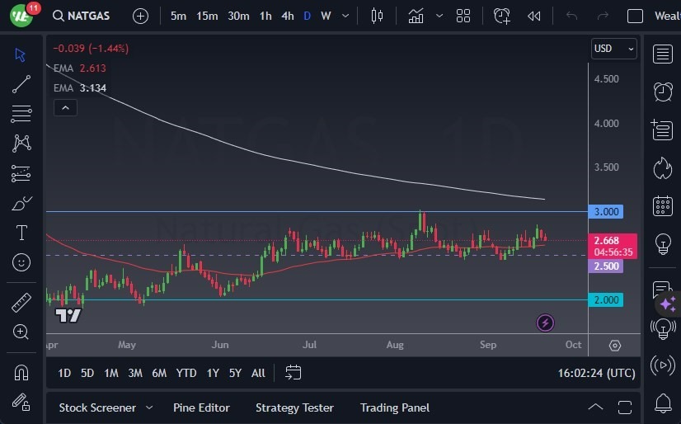The width and height of the screenshot is (681, 424).
Task: Set date range to YTD
Action: click(x=186, y=373)
